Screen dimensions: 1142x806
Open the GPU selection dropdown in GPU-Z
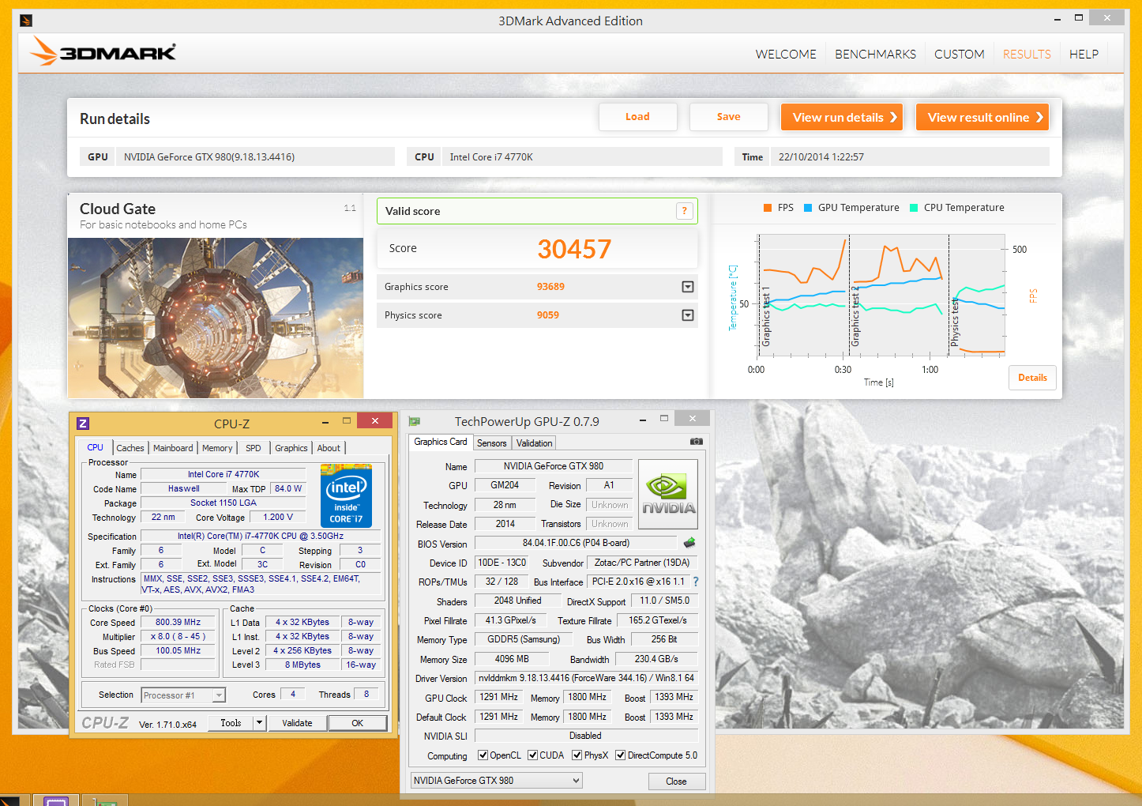pyautogui.click(x=496, y=781)
